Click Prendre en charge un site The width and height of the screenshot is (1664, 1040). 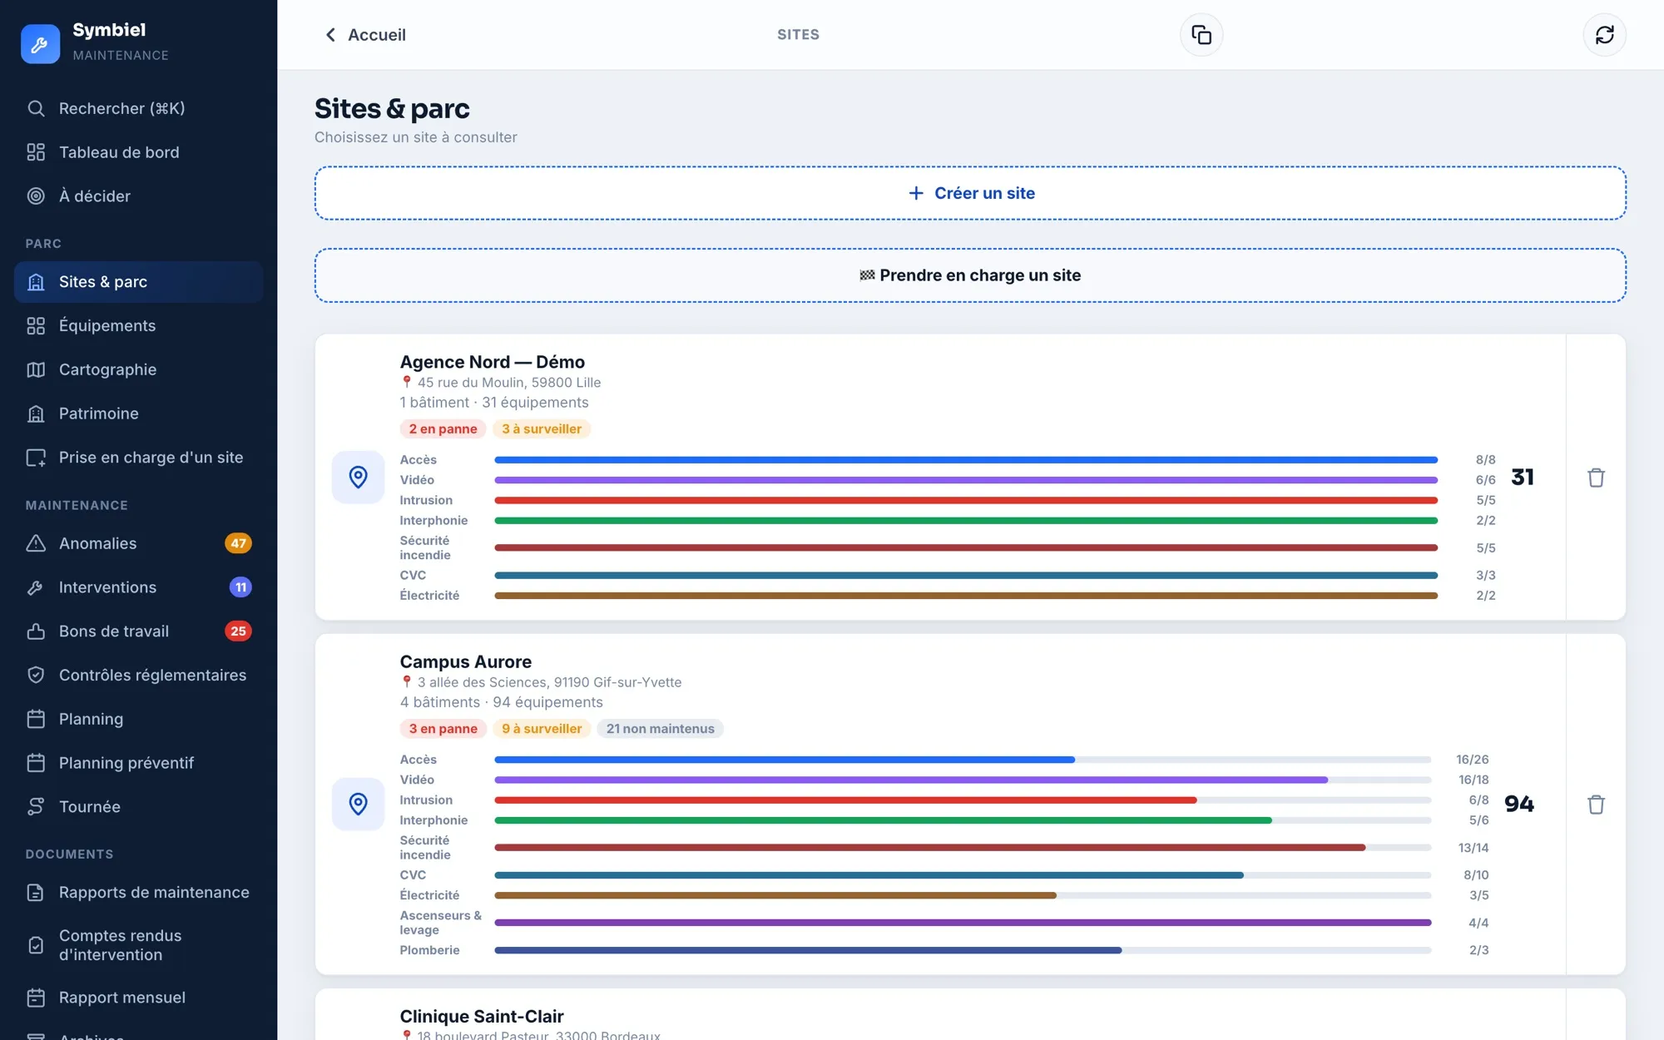click(970, 275)
